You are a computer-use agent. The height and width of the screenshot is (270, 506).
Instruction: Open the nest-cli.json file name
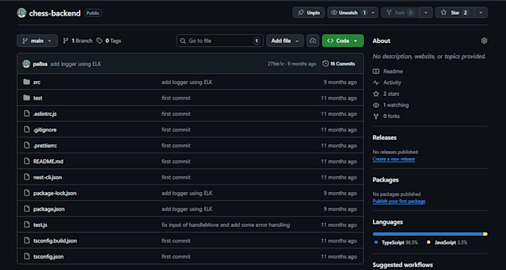tap(48, 177)
